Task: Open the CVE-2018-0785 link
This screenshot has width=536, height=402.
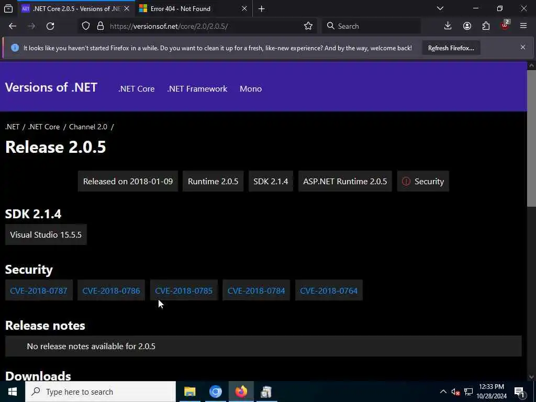Action: click(x=184, y=291)
